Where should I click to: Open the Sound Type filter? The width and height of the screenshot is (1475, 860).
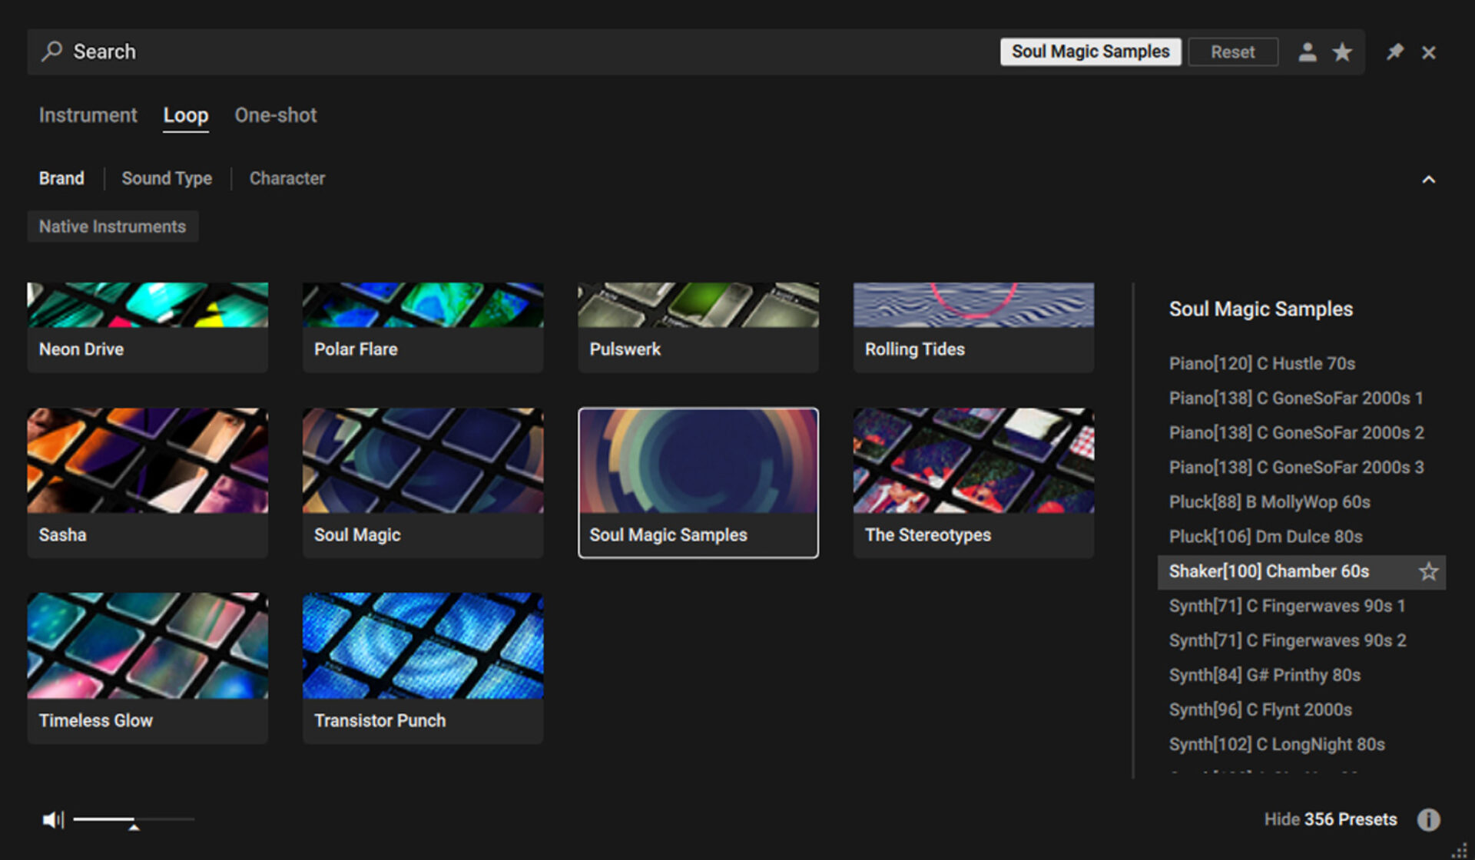tap(167, 178)
